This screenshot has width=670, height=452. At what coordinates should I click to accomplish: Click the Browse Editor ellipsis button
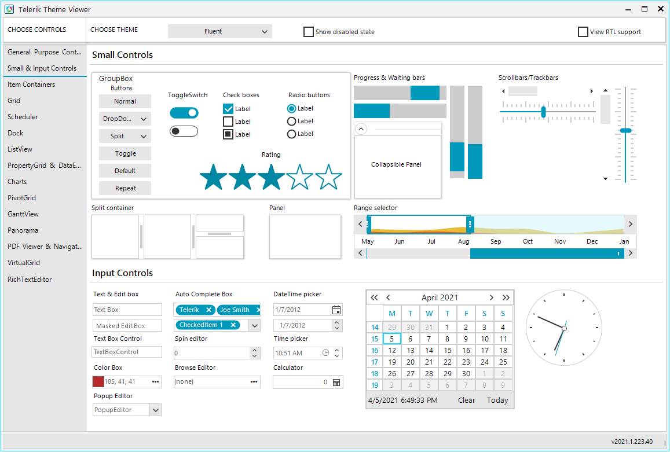pyautogui.click(x=254, y=381)
